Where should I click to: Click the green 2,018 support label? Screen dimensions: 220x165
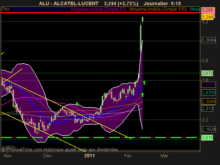click(207, 137)
